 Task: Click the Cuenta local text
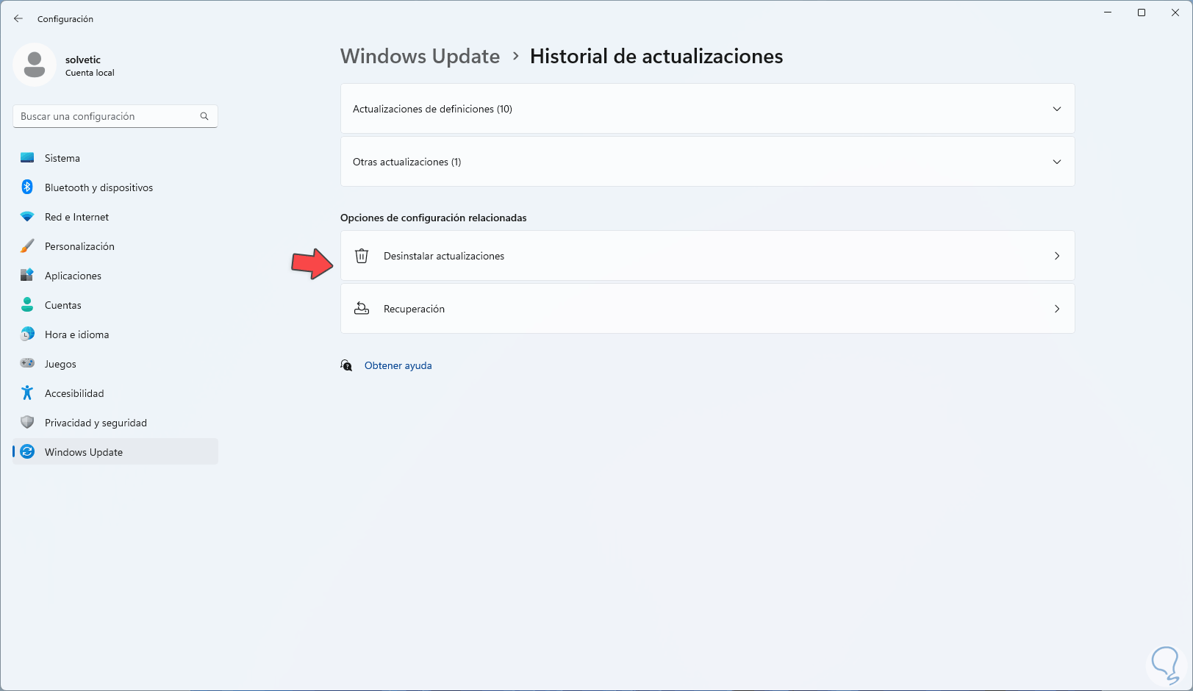click(90, 73)
